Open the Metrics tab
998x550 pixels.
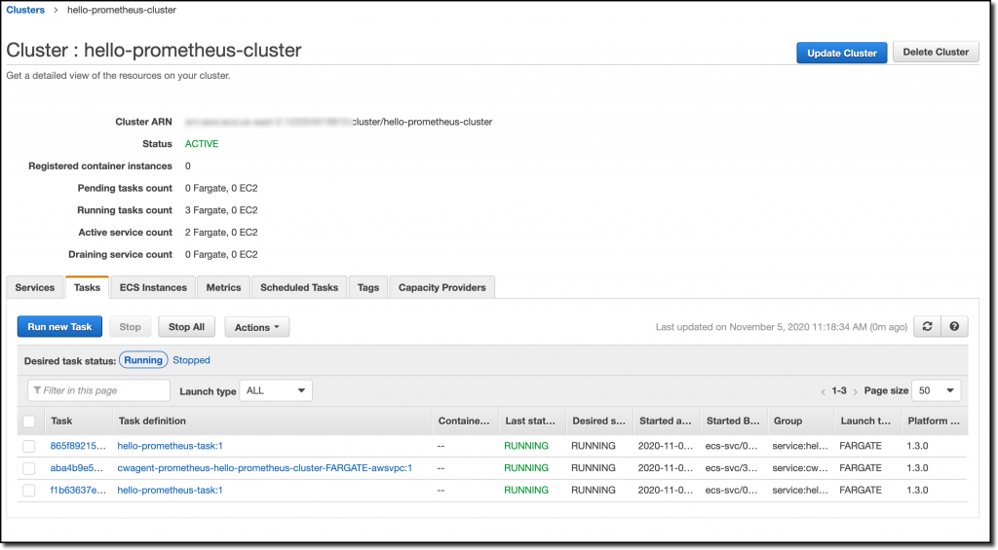coord(223,287)
